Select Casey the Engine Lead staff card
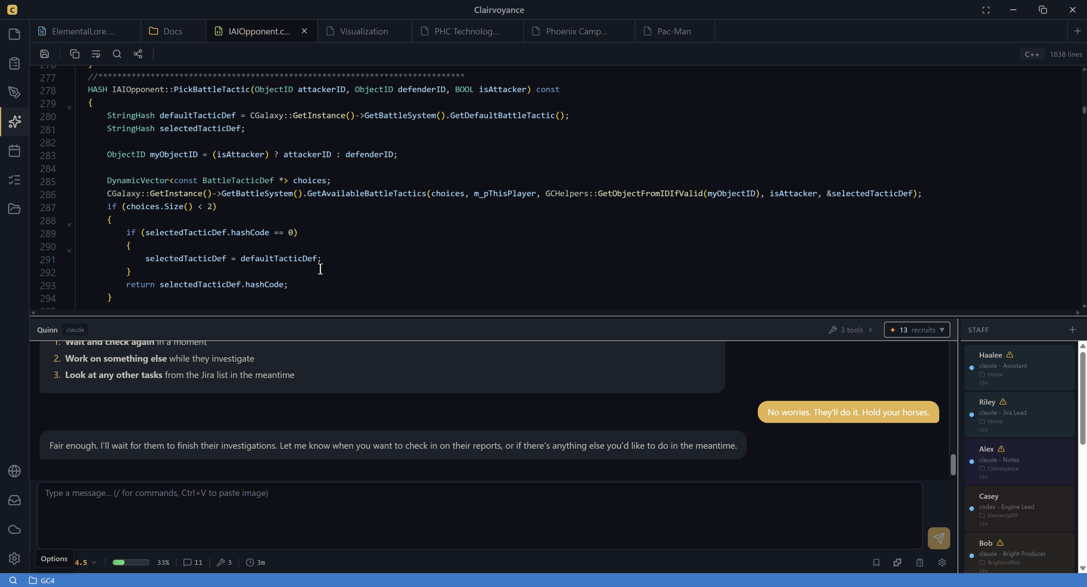This screenshot has width=1087, height=587. [1019, 509]
